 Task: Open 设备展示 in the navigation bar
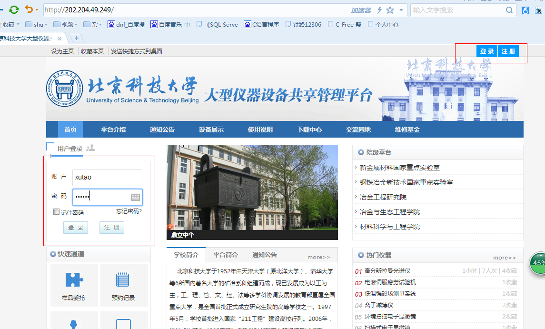pyautogui.click(x=211, y=130)
